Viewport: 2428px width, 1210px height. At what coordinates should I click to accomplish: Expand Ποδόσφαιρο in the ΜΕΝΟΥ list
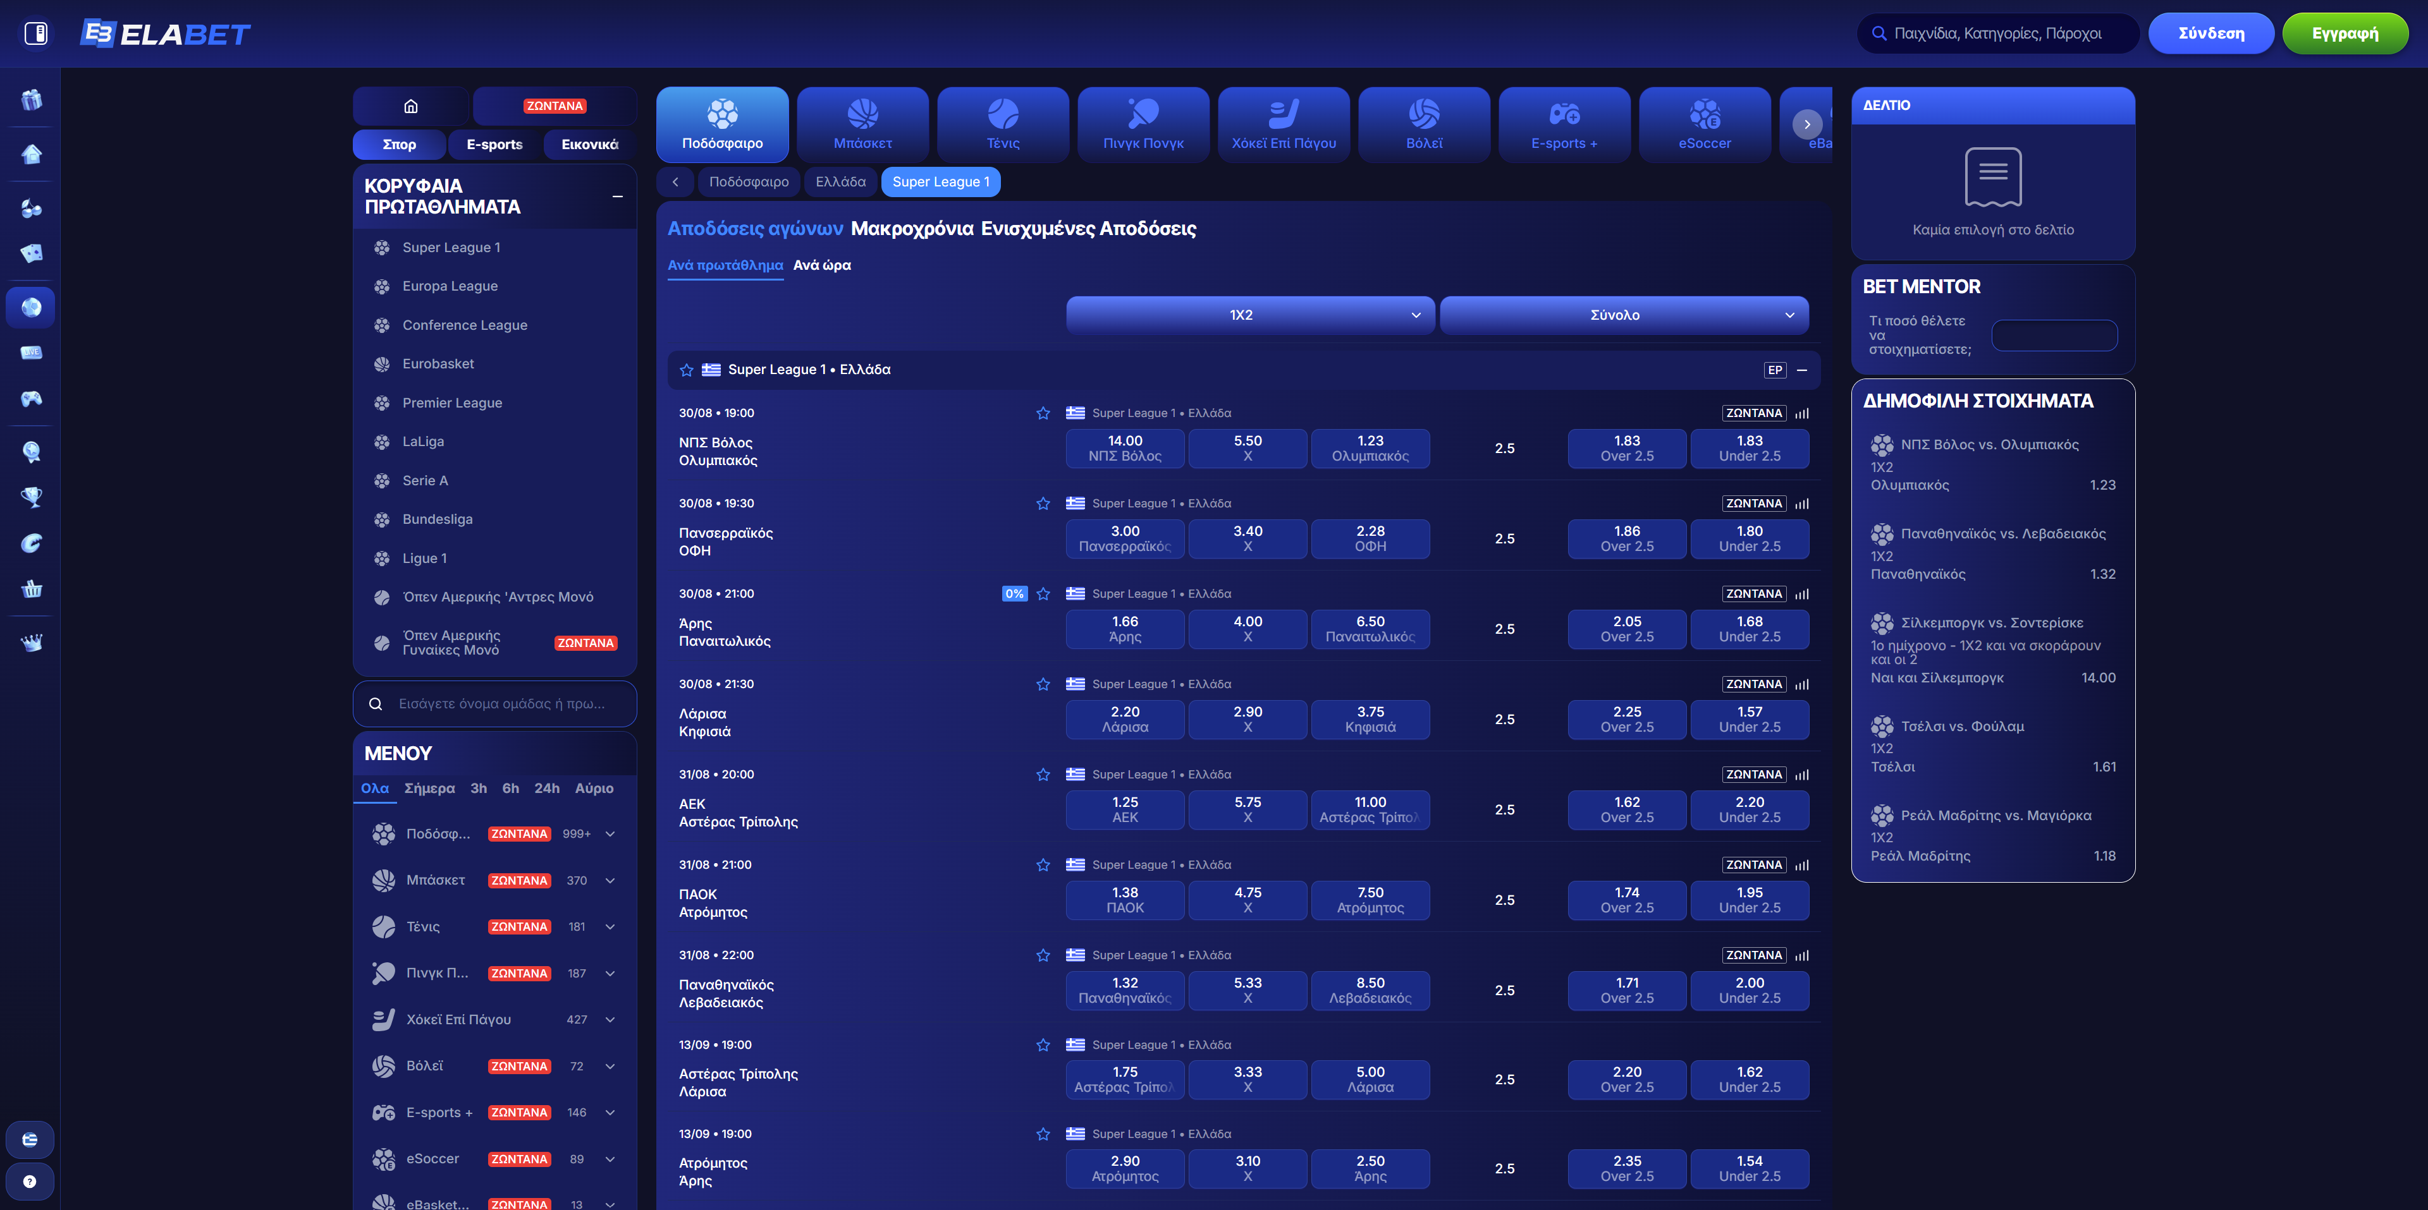coord(610,834)
